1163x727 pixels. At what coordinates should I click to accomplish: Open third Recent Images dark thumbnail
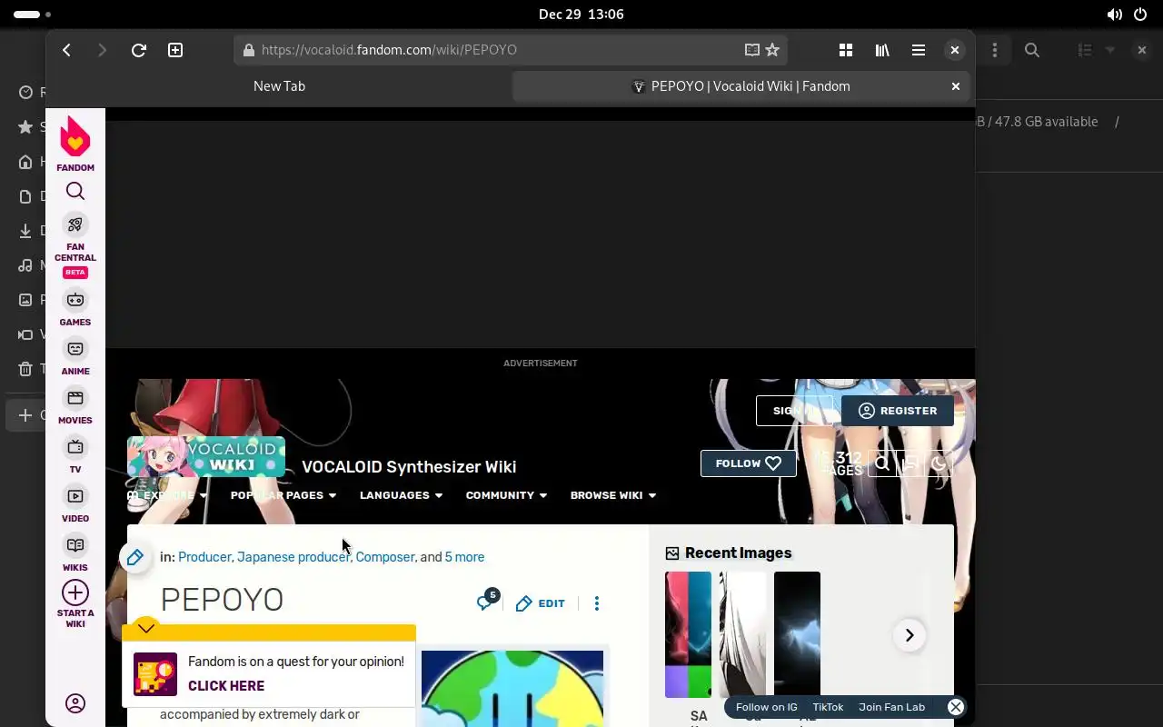797,634
